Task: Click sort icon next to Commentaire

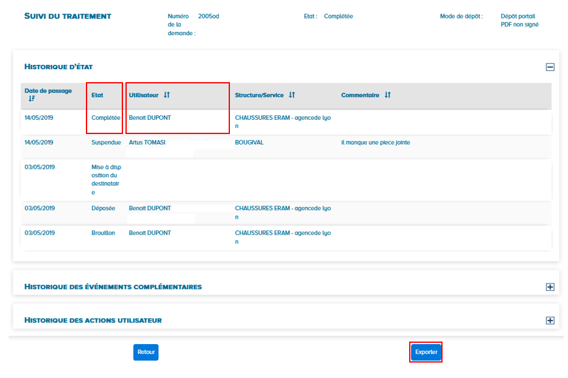Action: pyautogui.click(x=388, y=95)
